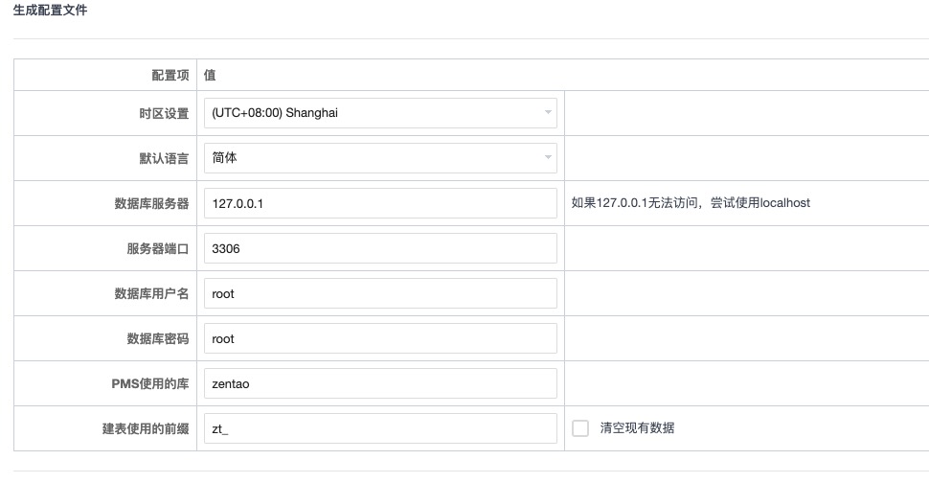Click the PMS使用的库 row label
Screen dimensions: 929x483
coord(150,383)
